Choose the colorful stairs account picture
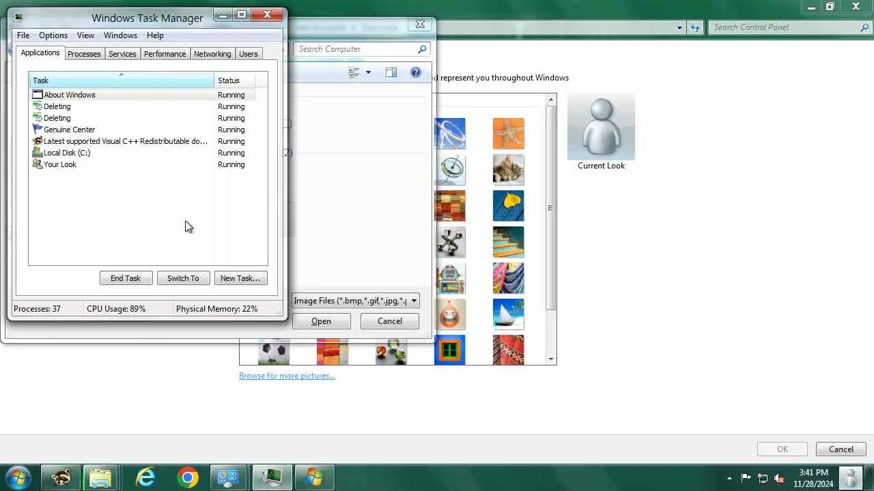874x491 pixels. click(x=509, y=242)
